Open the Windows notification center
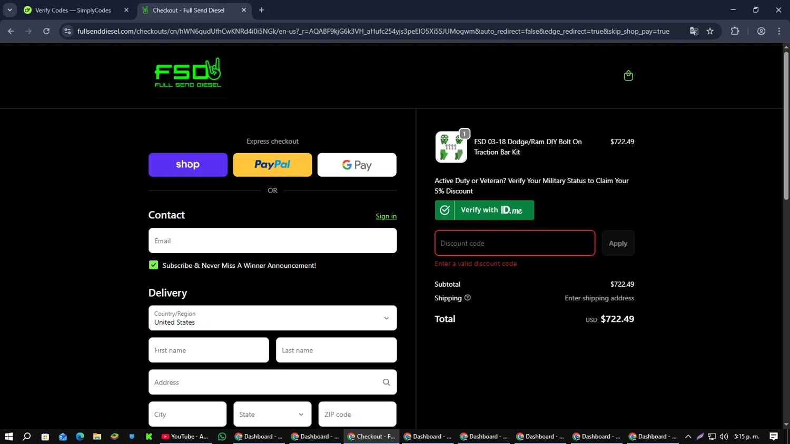790x444 pixels. [x=774, y=437]
